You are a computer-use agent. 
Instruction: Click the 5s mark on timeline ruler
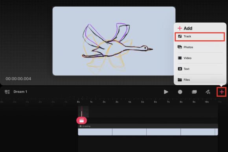click(142, 102)
